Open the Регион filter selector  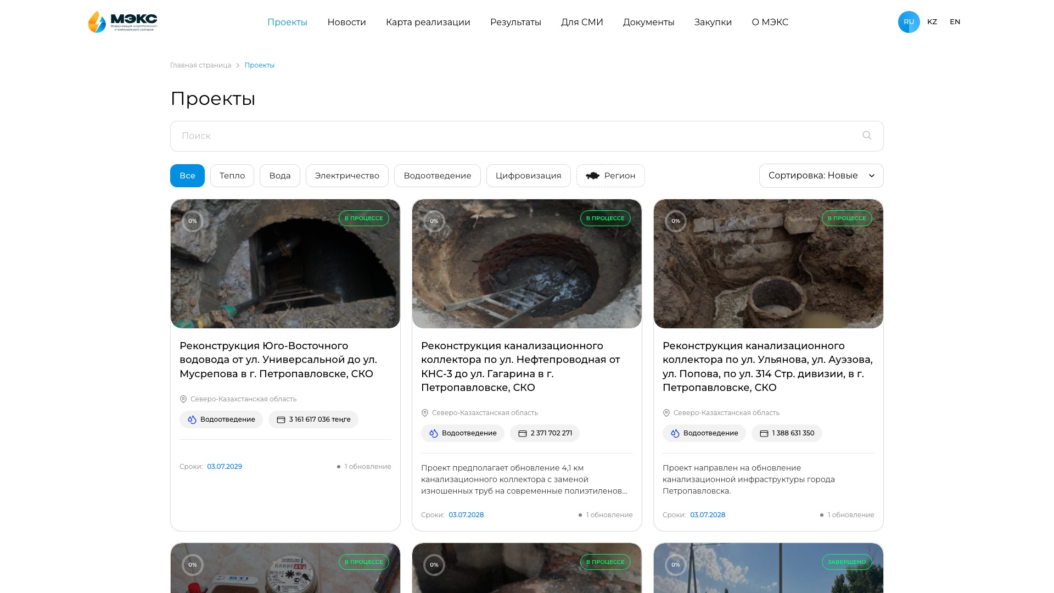coord(610,176)
